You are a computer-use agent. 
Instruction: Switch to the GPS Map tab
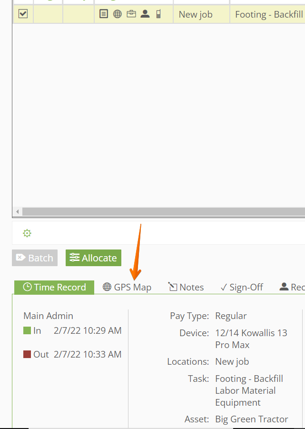[127, 287]
